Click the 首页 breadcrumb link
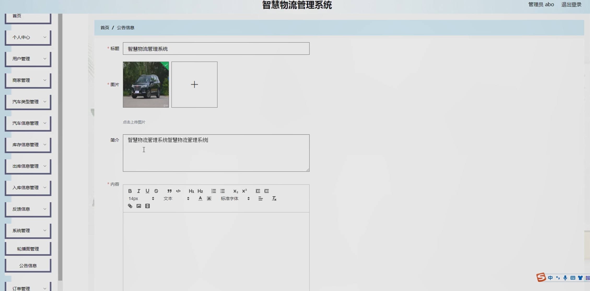The image size is (590, 291). (x=105, y=28)
